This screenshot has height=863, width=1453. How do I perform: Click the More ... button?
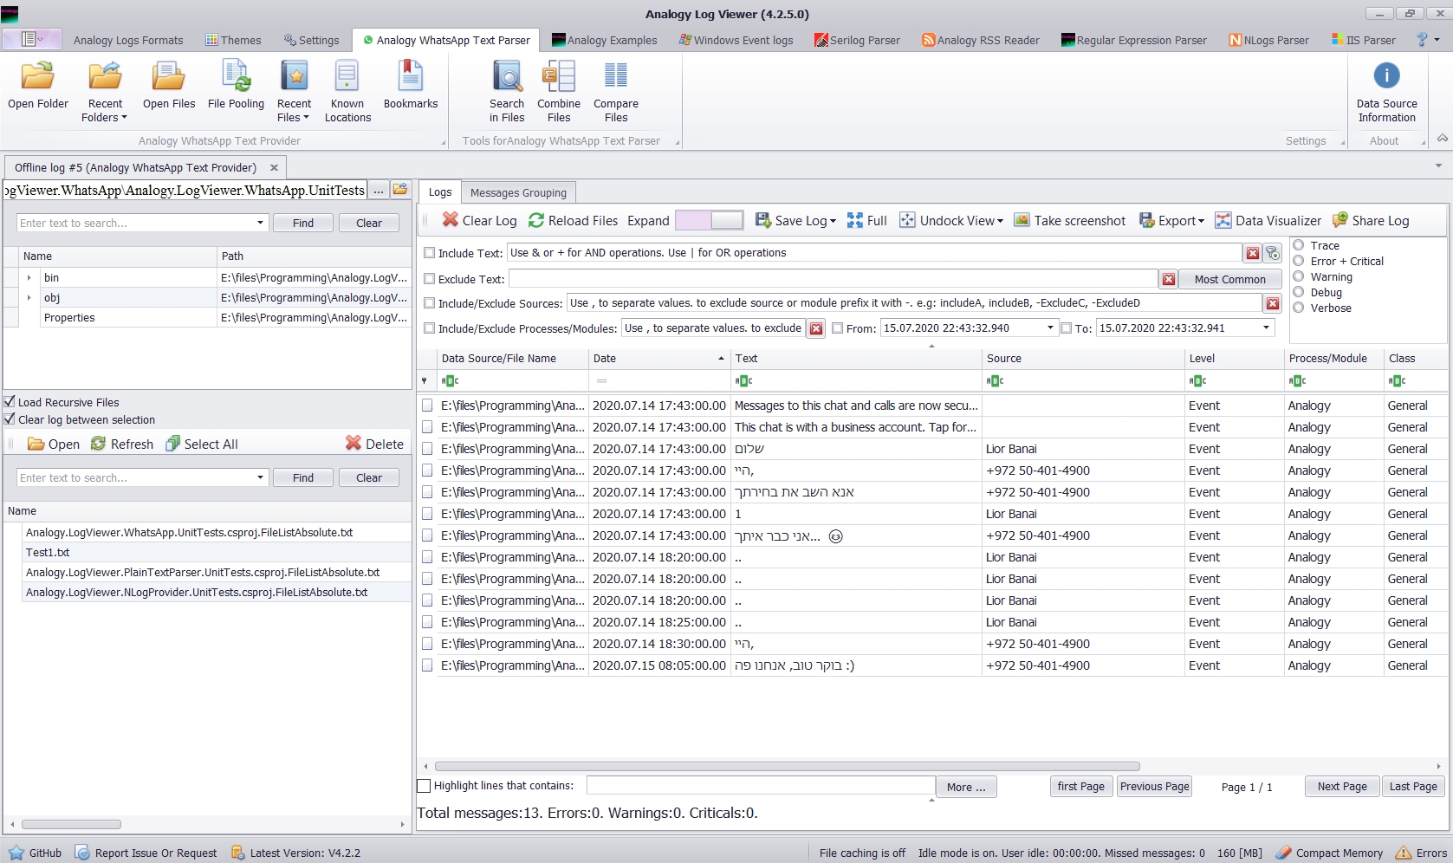point(966,787)
